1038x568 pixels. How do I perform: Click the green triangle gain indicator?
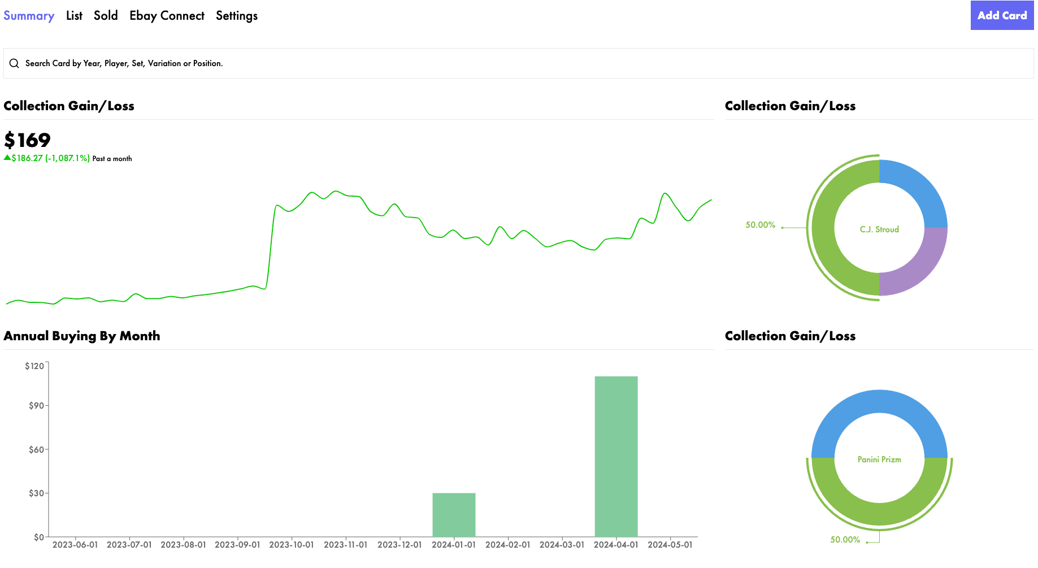pos(8,158)
